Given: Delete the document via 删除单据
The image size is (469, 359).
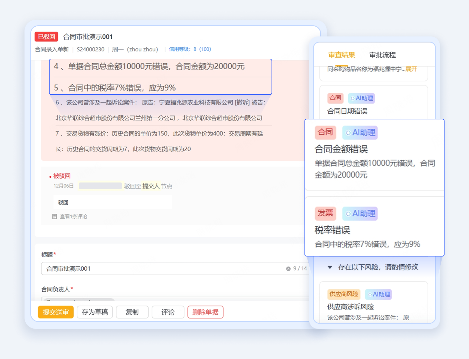Looking at the screenshot, I should (x=205, y=312).
